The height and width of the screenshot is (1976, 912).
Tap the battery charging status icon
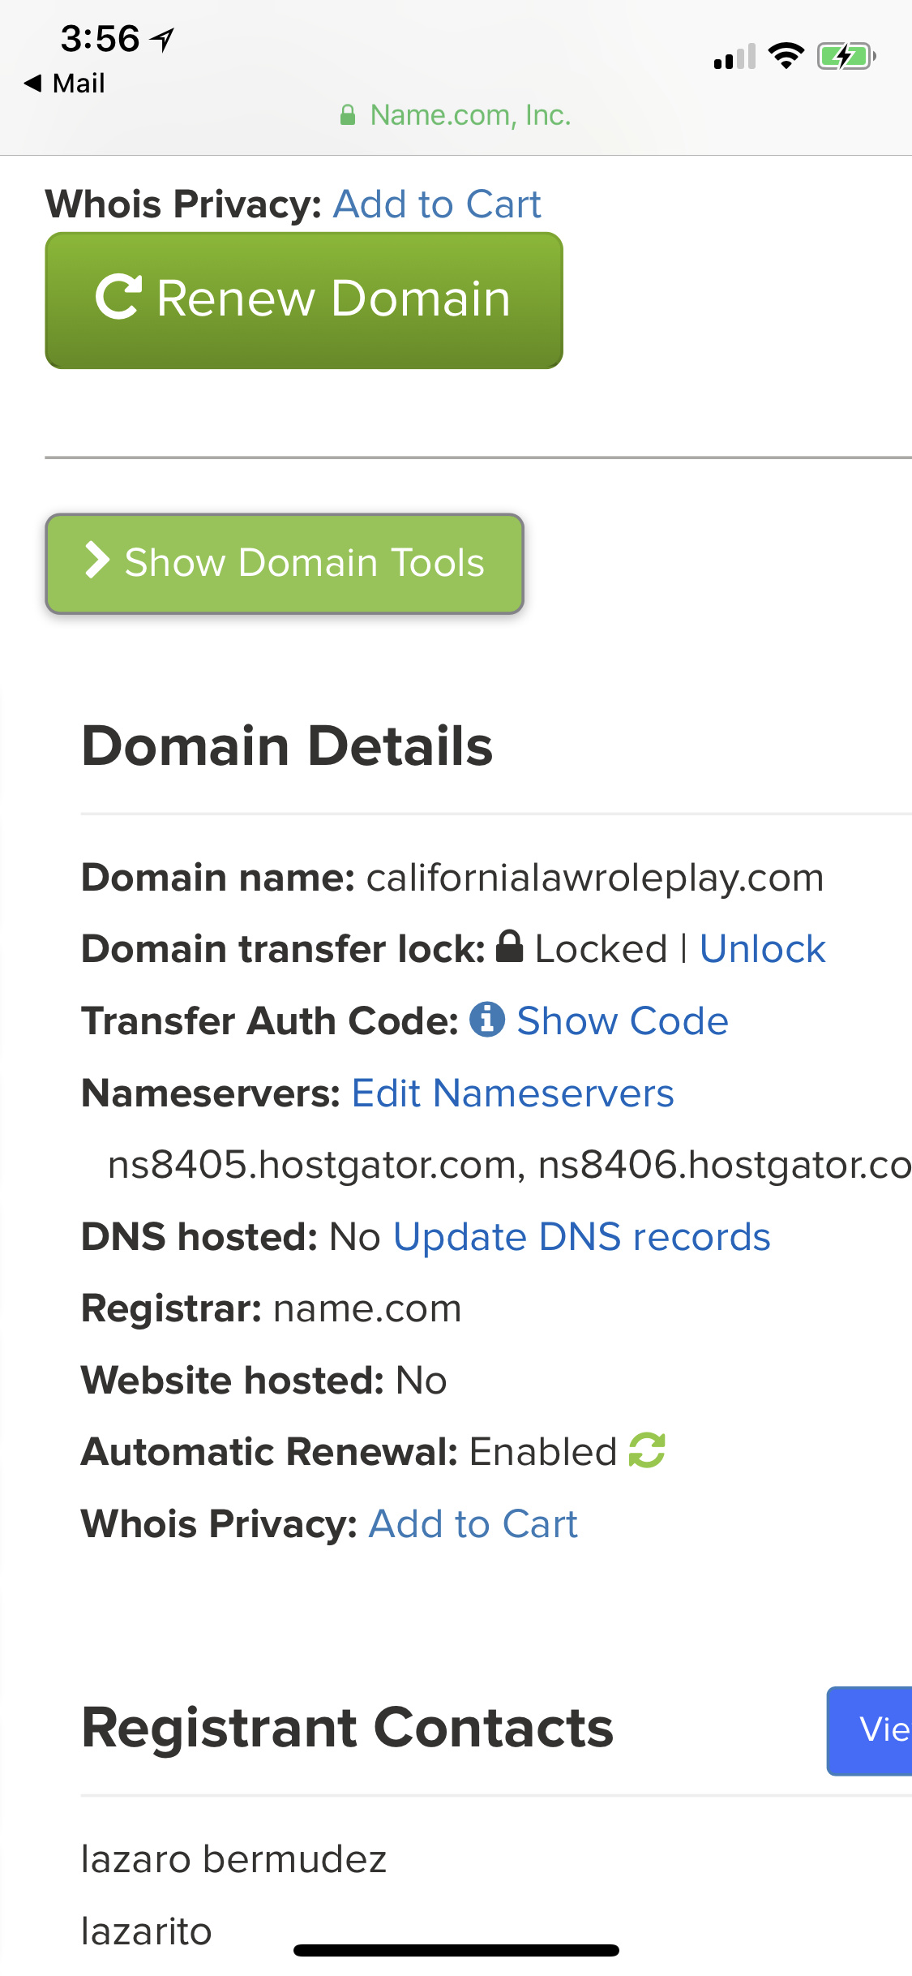coord(846,57)
